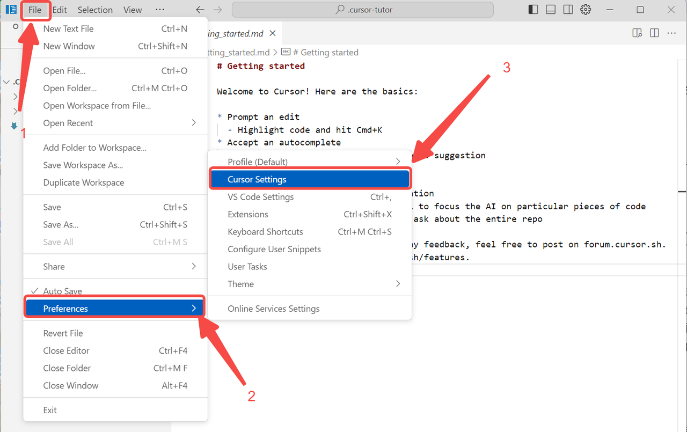Choose Close Window entry
The height and width of the screenshot is (432, 687).
coord(115,385)
